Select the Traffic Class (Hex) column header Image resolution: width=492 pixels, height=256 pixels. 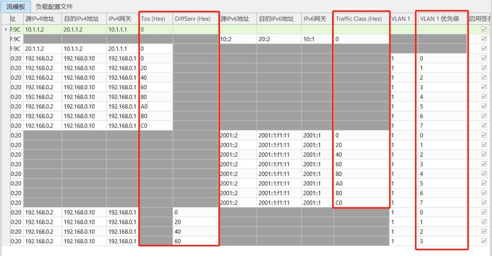tap(359, 19)
